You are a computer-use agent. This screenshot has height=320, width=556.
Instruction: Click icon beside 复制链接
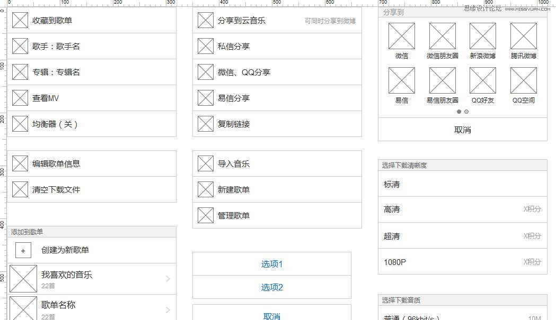206,124
